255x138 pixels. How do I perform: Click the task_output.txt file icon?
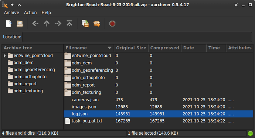coord(68,121)
